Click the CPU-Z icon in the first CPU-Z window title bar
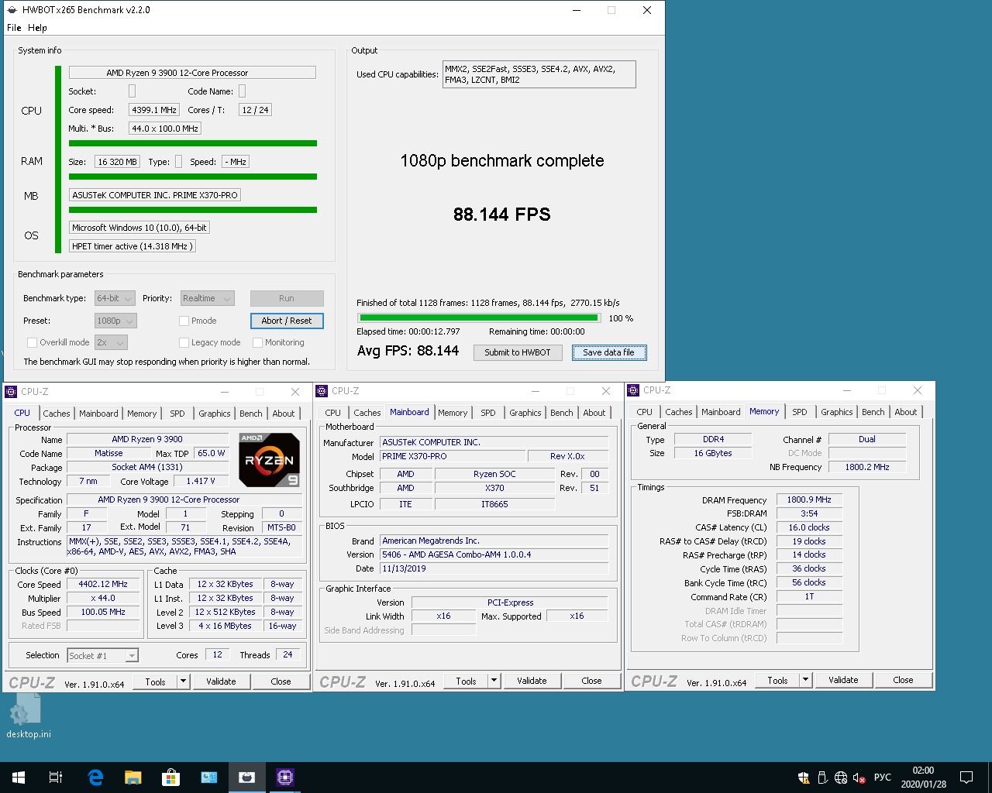The height and width of the screenshot is (793, 992). point(11,392)
